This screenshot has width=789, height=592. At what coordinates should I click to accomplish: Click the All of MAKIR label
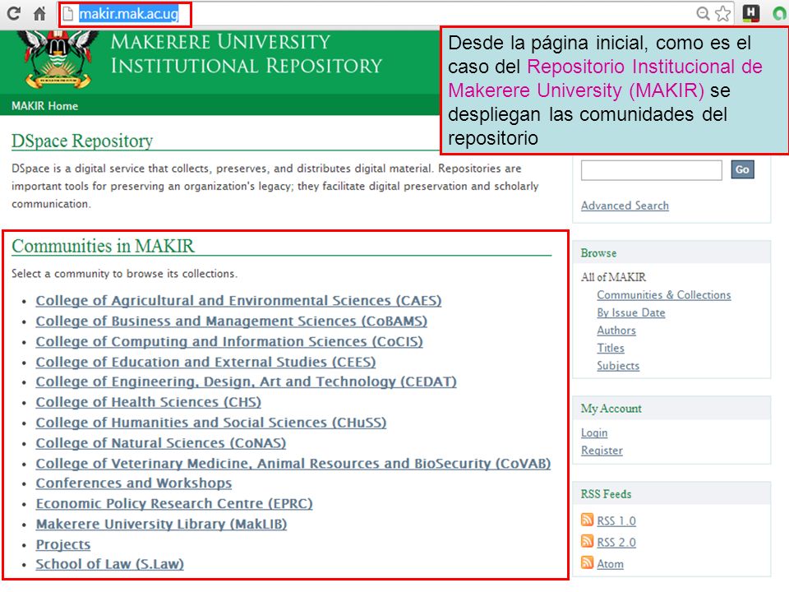(x=613, y=277)
